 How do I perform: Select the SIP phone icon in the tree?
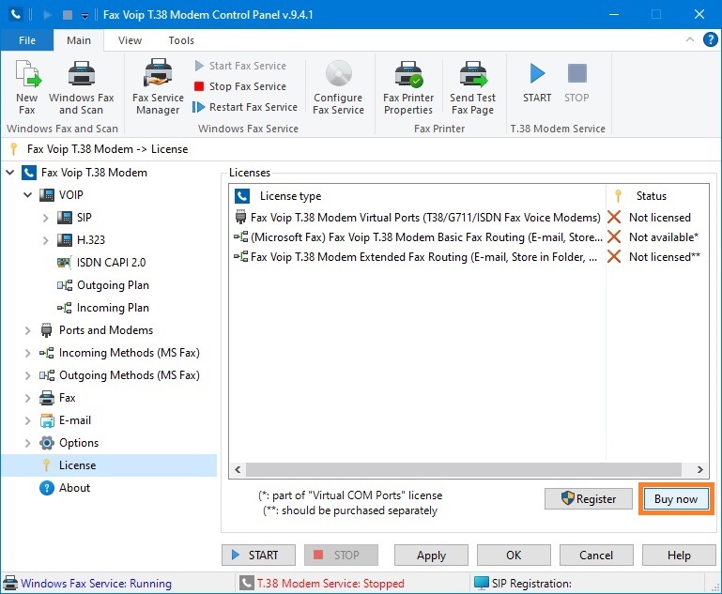65,217
